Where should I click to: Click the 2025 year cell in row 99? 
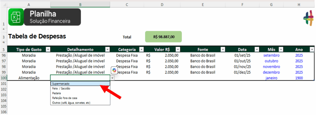tap(299, 72)
